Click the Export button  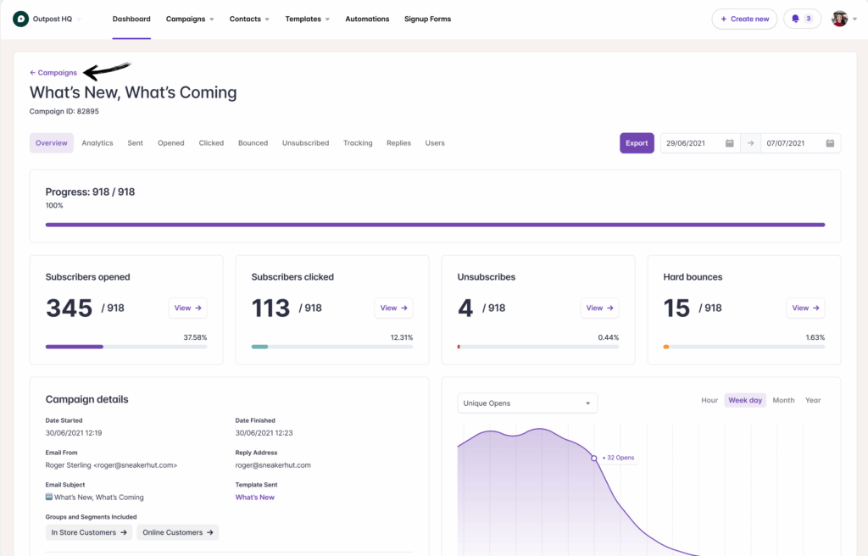coord(637,142)
